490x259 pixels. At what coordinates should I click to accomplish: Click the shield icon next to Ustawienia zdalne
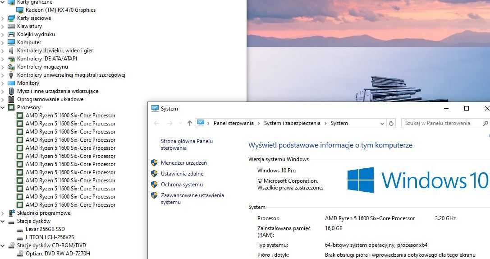click(154, 174)
